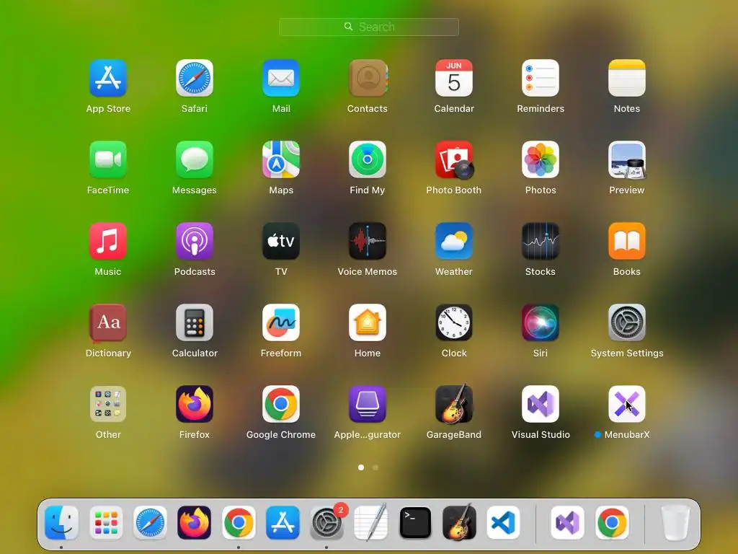Launch the Stocks app
Viewport: 738px width, 554px height.
541,241
